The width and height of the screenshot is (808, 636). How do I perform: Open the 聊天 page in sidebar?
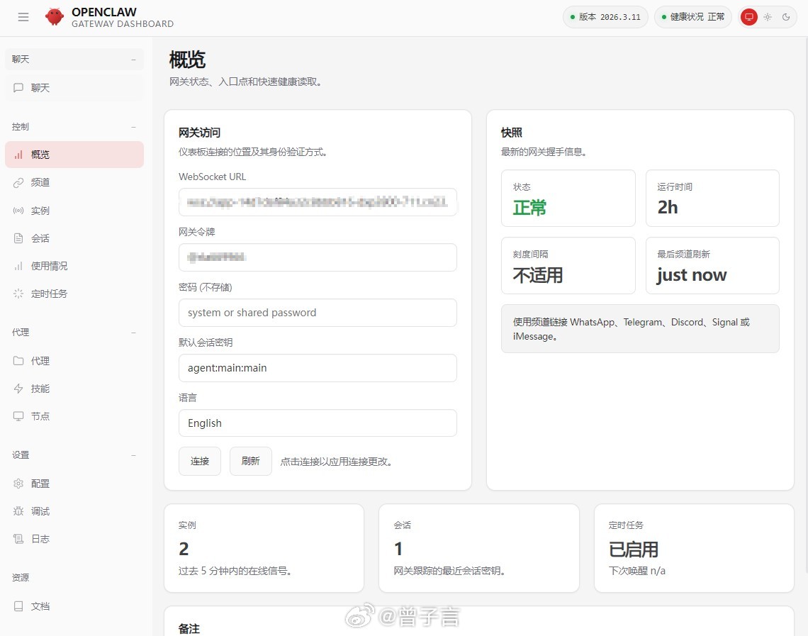coord(74,88)
